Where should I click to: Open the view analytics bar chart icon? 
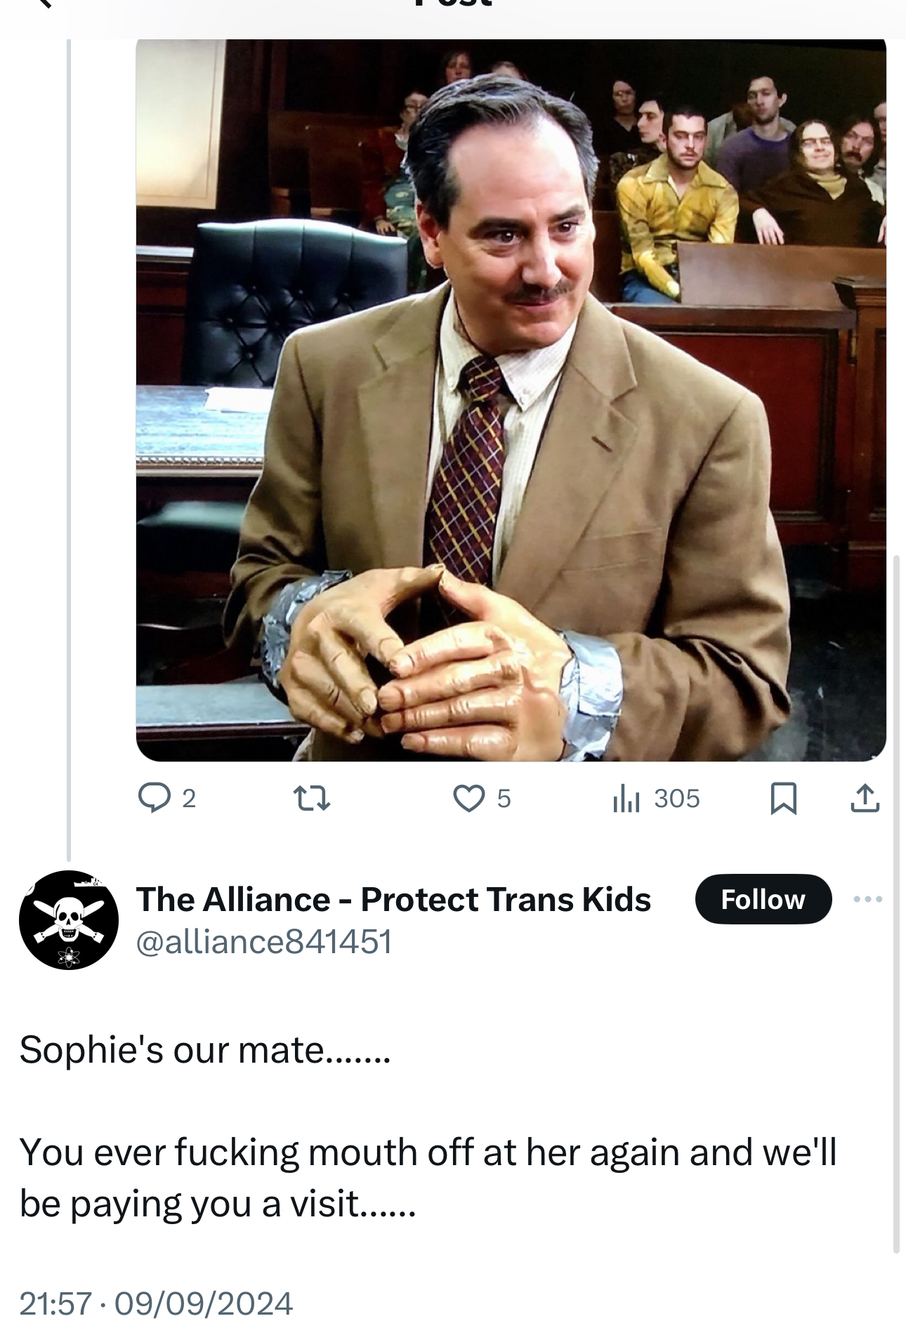coord(625,799)
